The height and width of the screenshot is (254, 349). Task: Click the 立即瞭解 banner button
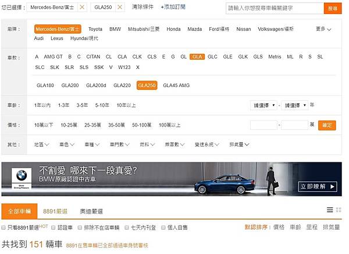pyautogui.click(x=318, y=187)
